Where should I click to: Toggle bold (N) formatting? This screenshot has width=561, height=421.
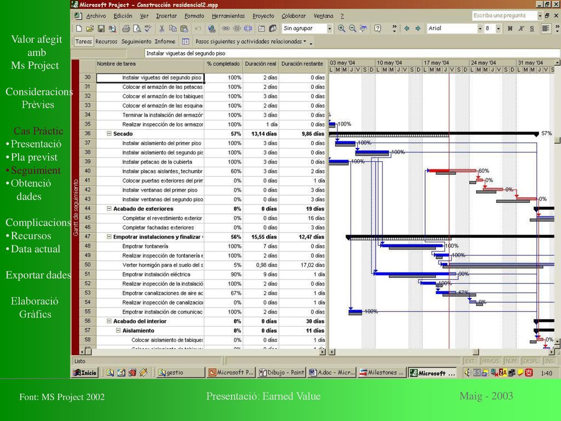pos(510,29)
